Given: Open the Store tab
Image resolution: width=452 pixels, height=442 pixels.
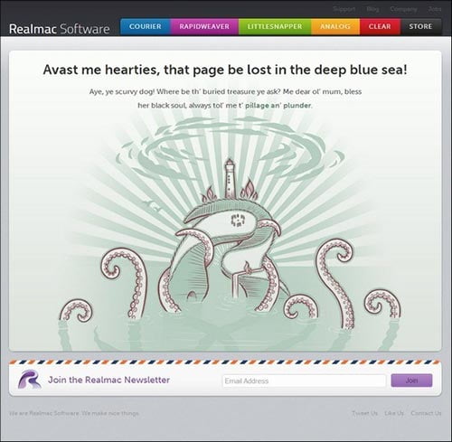Looking at the screenshot, I should [x=420, y=26].
